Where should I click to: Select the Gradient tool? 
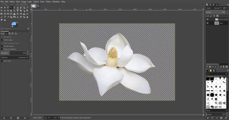pyautogui.click(x=24, y=14)
